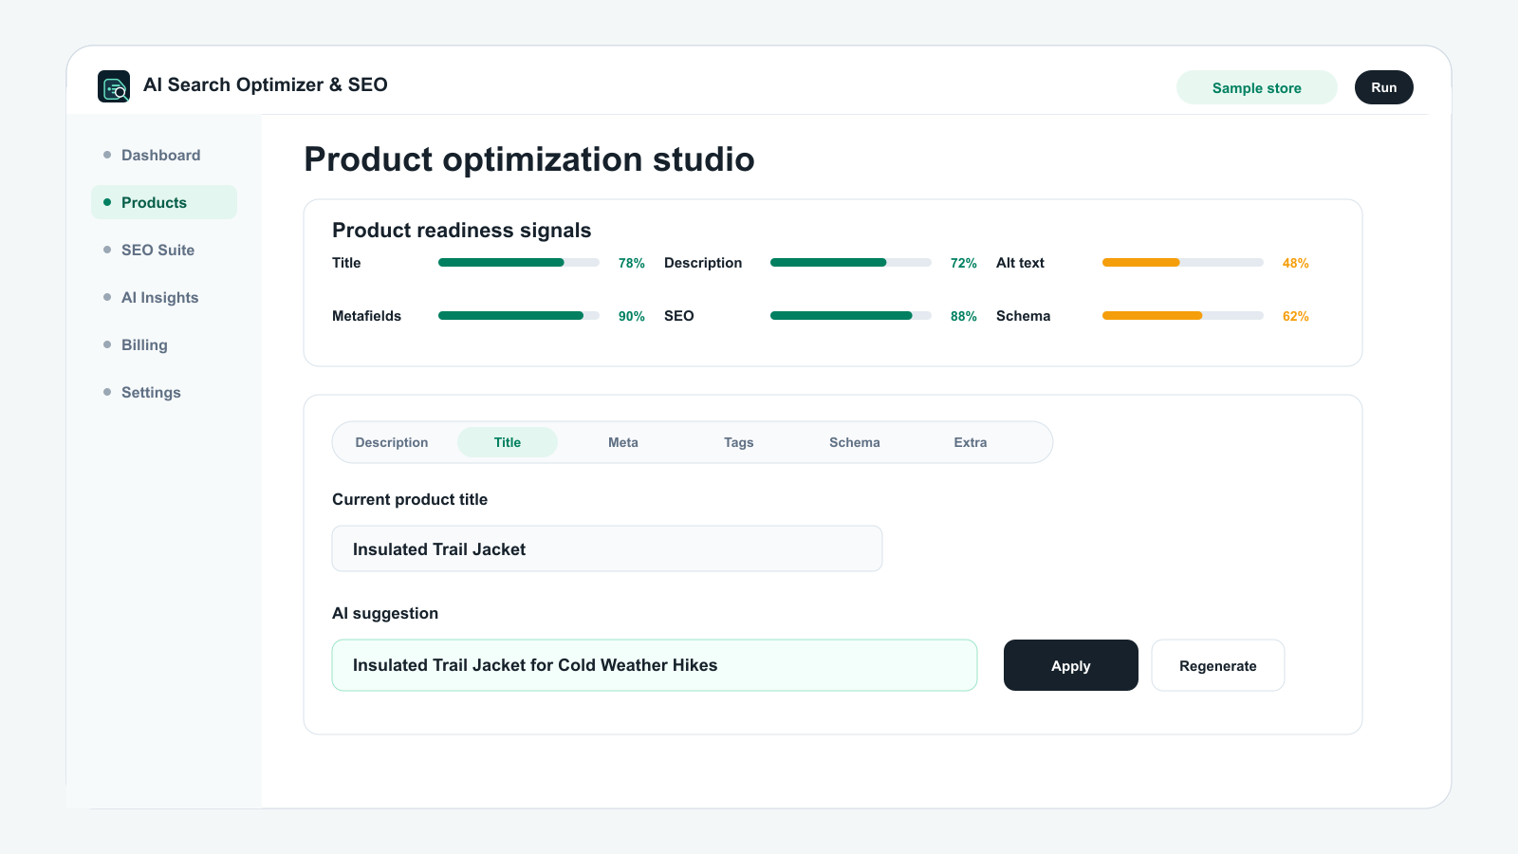Click the Alt text readiness progress bar
Image resolution: width=1518 pixels, height=854 pixels.
pyautogui.click(x=1183, y=263)
